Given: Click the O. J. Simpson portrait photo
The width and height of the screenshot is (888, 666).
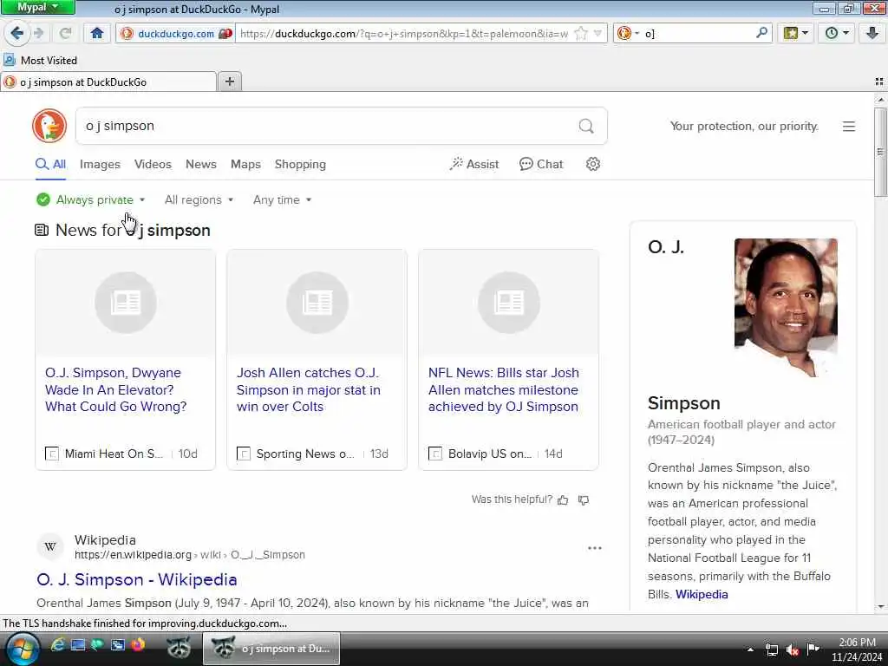Looking at the screenshot, I should [786, 308].
